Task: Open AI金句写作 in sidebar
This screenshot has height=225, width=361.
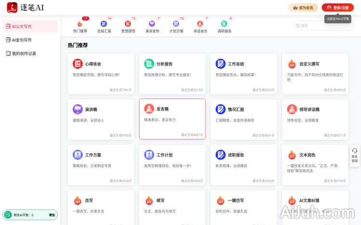Action: [30, 40]
